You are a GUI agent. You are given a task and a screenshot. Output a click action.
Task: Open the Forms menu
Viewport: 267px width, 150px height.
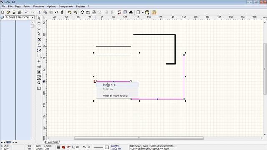27,7
